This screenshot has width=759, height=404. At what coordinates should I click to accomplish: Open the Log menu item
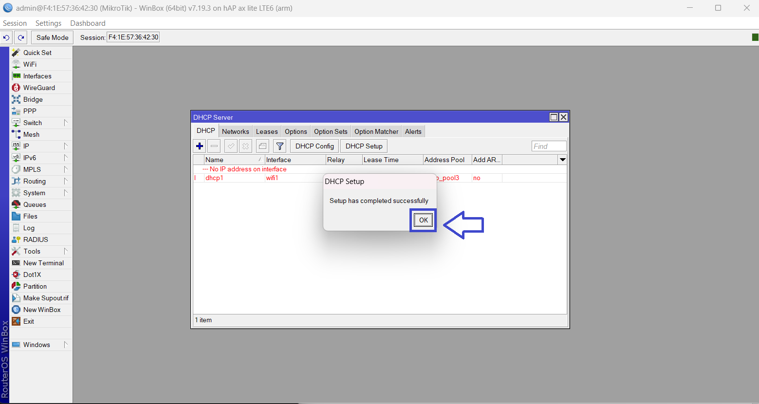pos(41,228)
